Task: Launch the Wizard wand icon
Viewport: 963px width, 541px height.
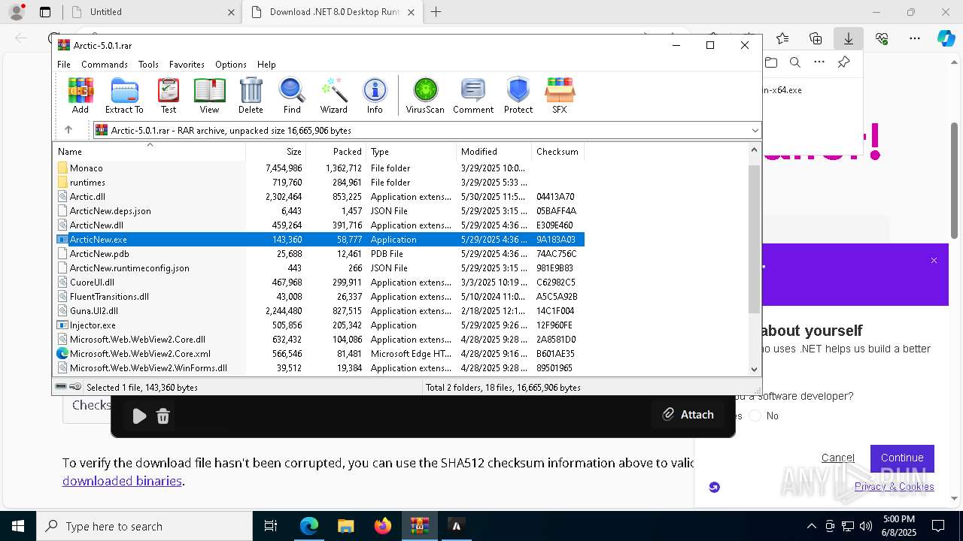Action: (334, 95)
